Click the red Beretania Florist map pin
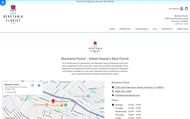The image size is (190, 119). (x=53, y=101)
